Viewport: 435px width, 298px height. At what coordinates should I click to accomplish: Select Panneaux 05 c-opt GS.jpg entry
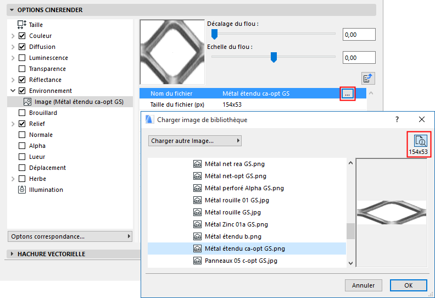[247, 261]
